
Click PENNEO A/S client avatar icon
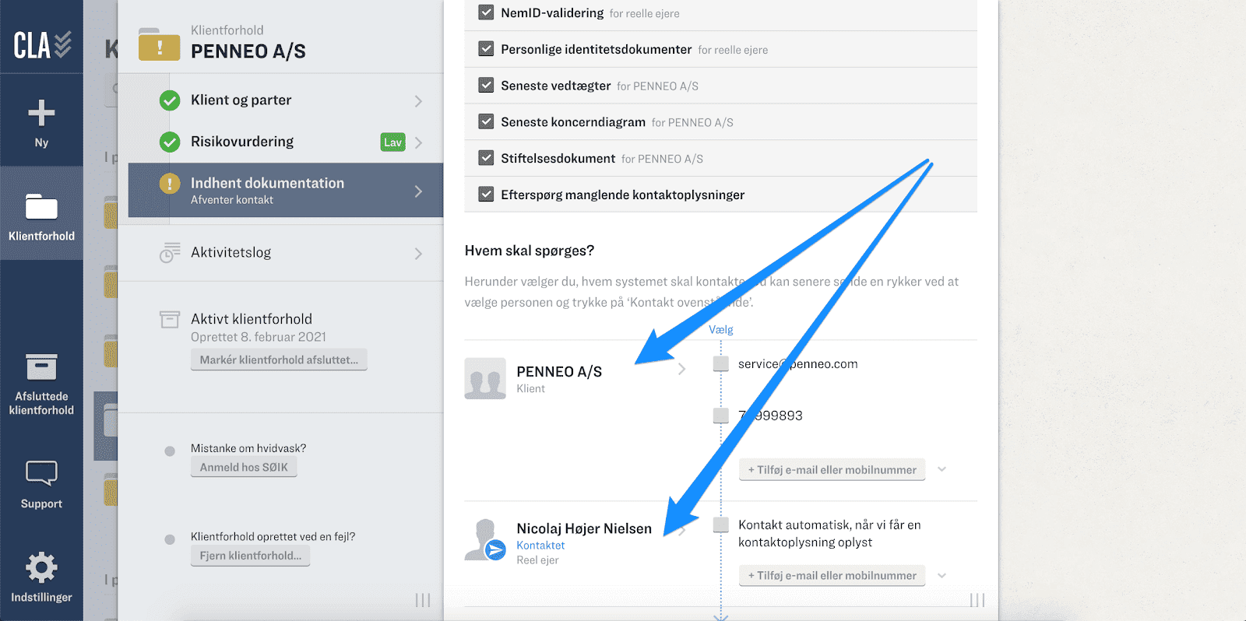pos(485,378)
